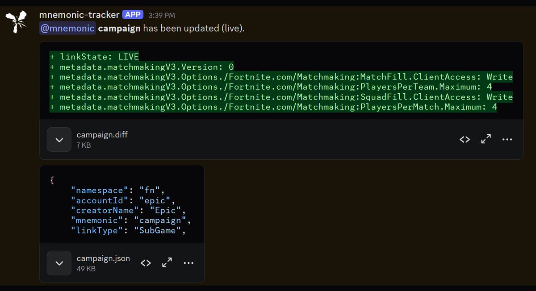The width and height of the screenshot is (536, 291).
Task: Click the SquadFill.ClientAccess: Write diff line
Action: (281, 97)
